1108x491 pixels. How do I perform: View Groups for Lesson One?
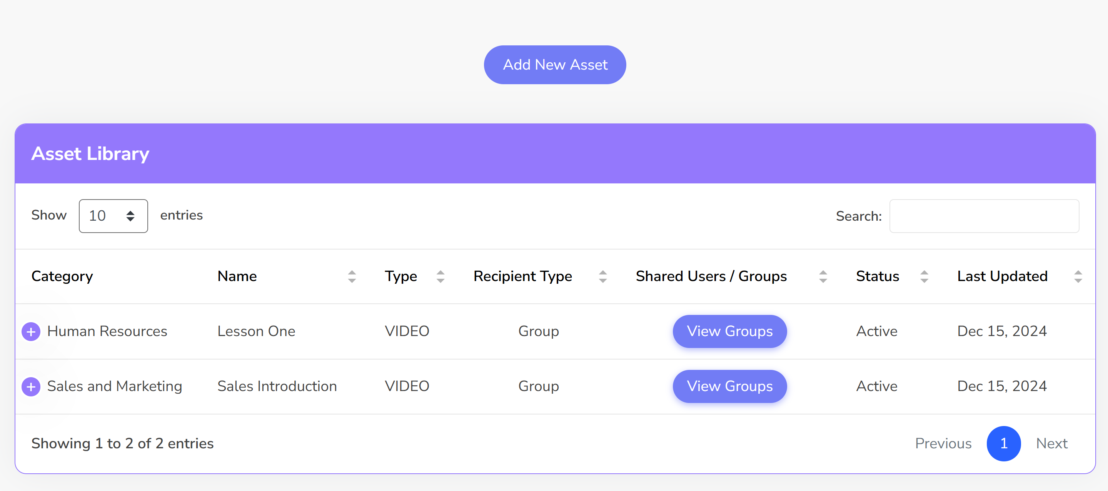click(729, 331)
